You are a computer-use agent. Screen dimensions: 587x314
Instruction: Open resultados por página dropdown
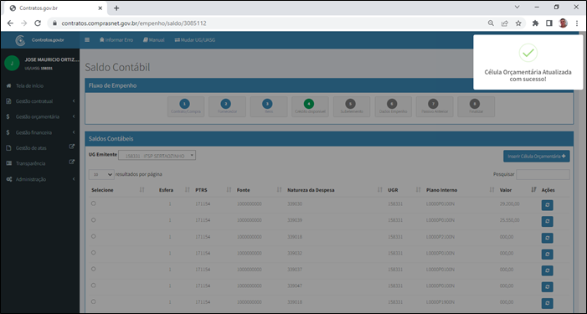[101, 174]
